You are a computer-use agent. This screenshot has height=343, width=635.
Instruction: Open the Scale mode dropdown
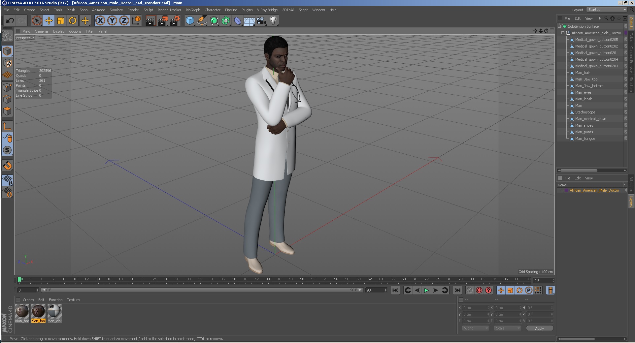click(x=507, y=328)
